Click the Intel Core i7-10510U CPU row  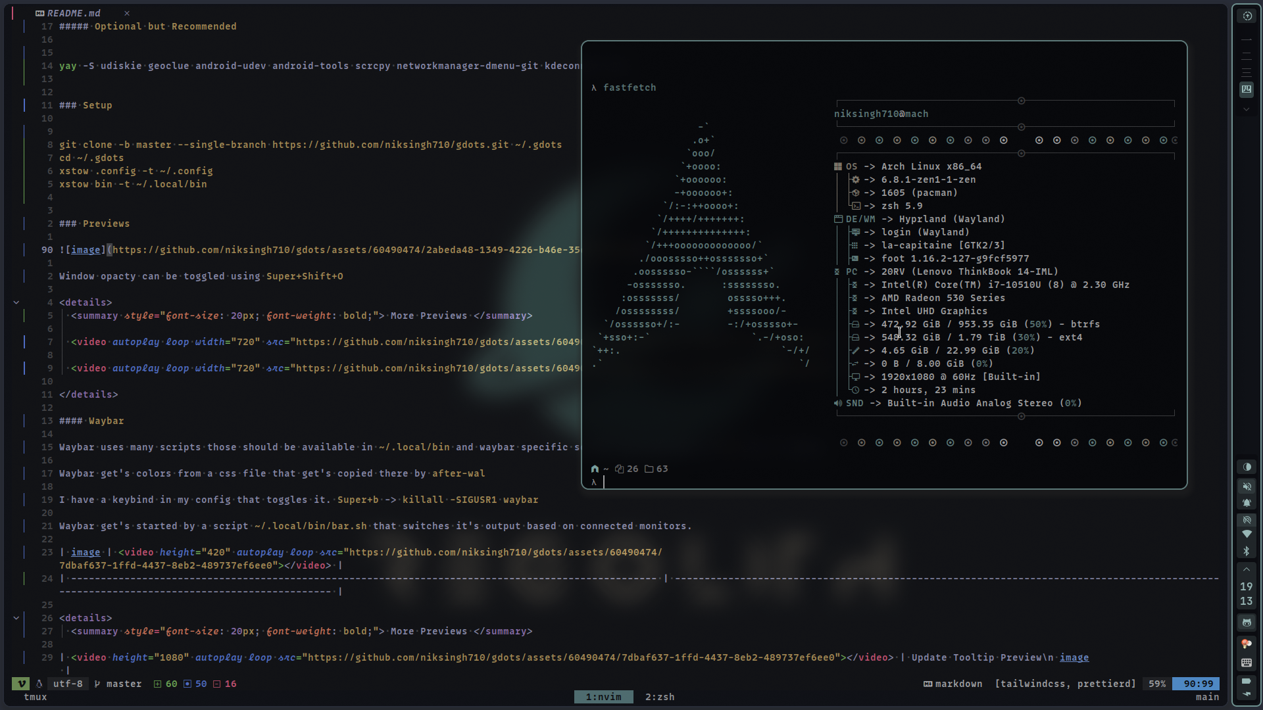point(990,285)
